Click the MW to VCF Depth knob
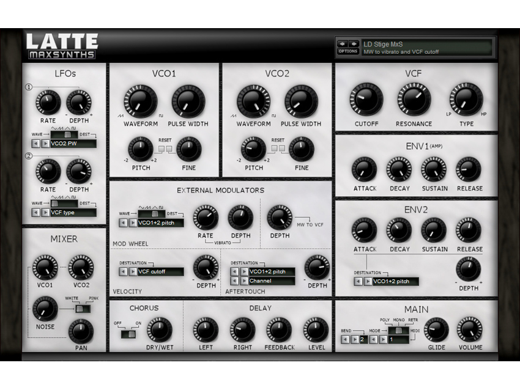This screenshot has width=520, height=390. tap(280, 218)
